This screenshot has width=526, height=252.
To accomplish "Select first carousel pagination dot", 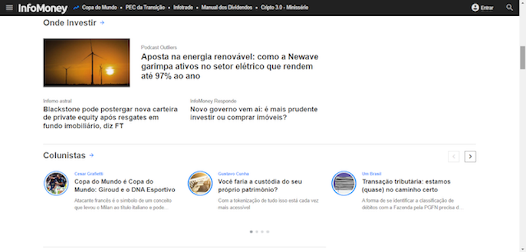I will [251, 232].
